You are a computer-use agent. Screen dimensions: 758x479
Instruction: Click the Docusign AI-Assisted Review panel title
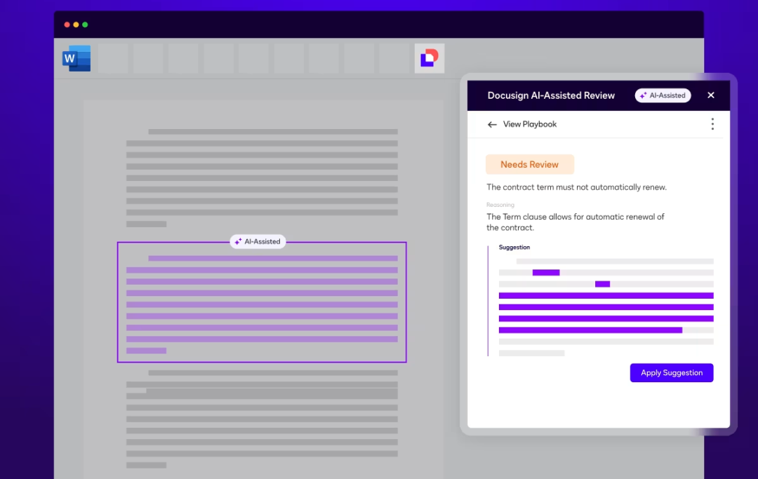pyautogui.click(x=551, y=95)
